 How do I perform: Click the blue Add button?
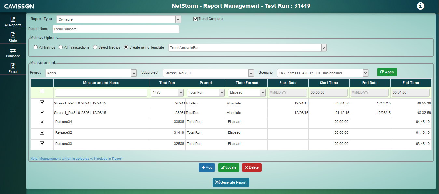pos(207,167)
